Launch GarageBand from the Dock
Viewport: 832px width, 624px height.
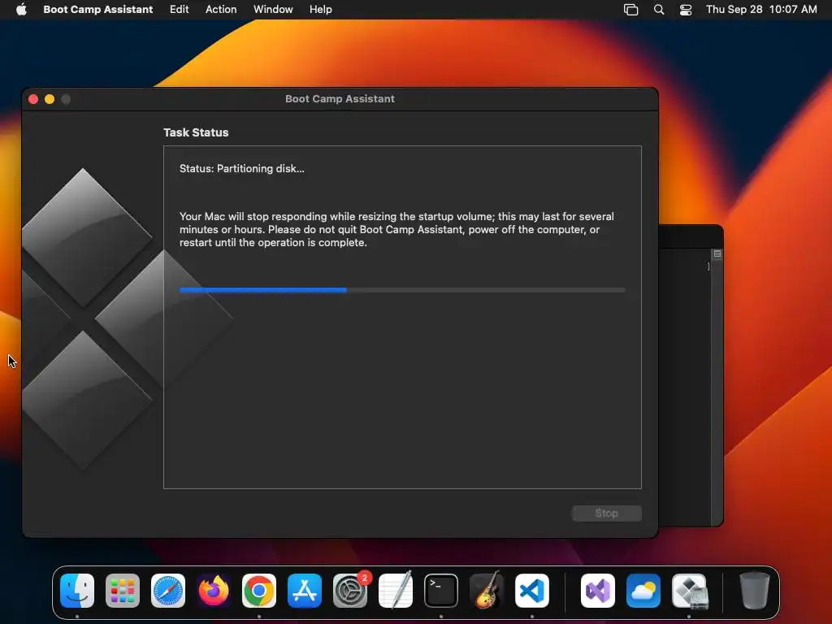(x=487, y=591)
